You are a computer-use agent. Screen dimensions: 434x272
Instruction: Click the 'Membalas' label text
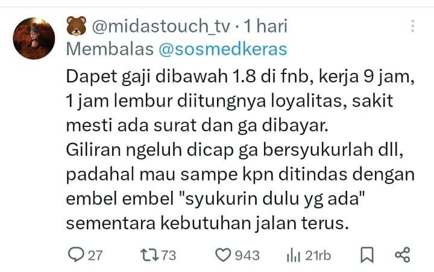coord(110,49)
